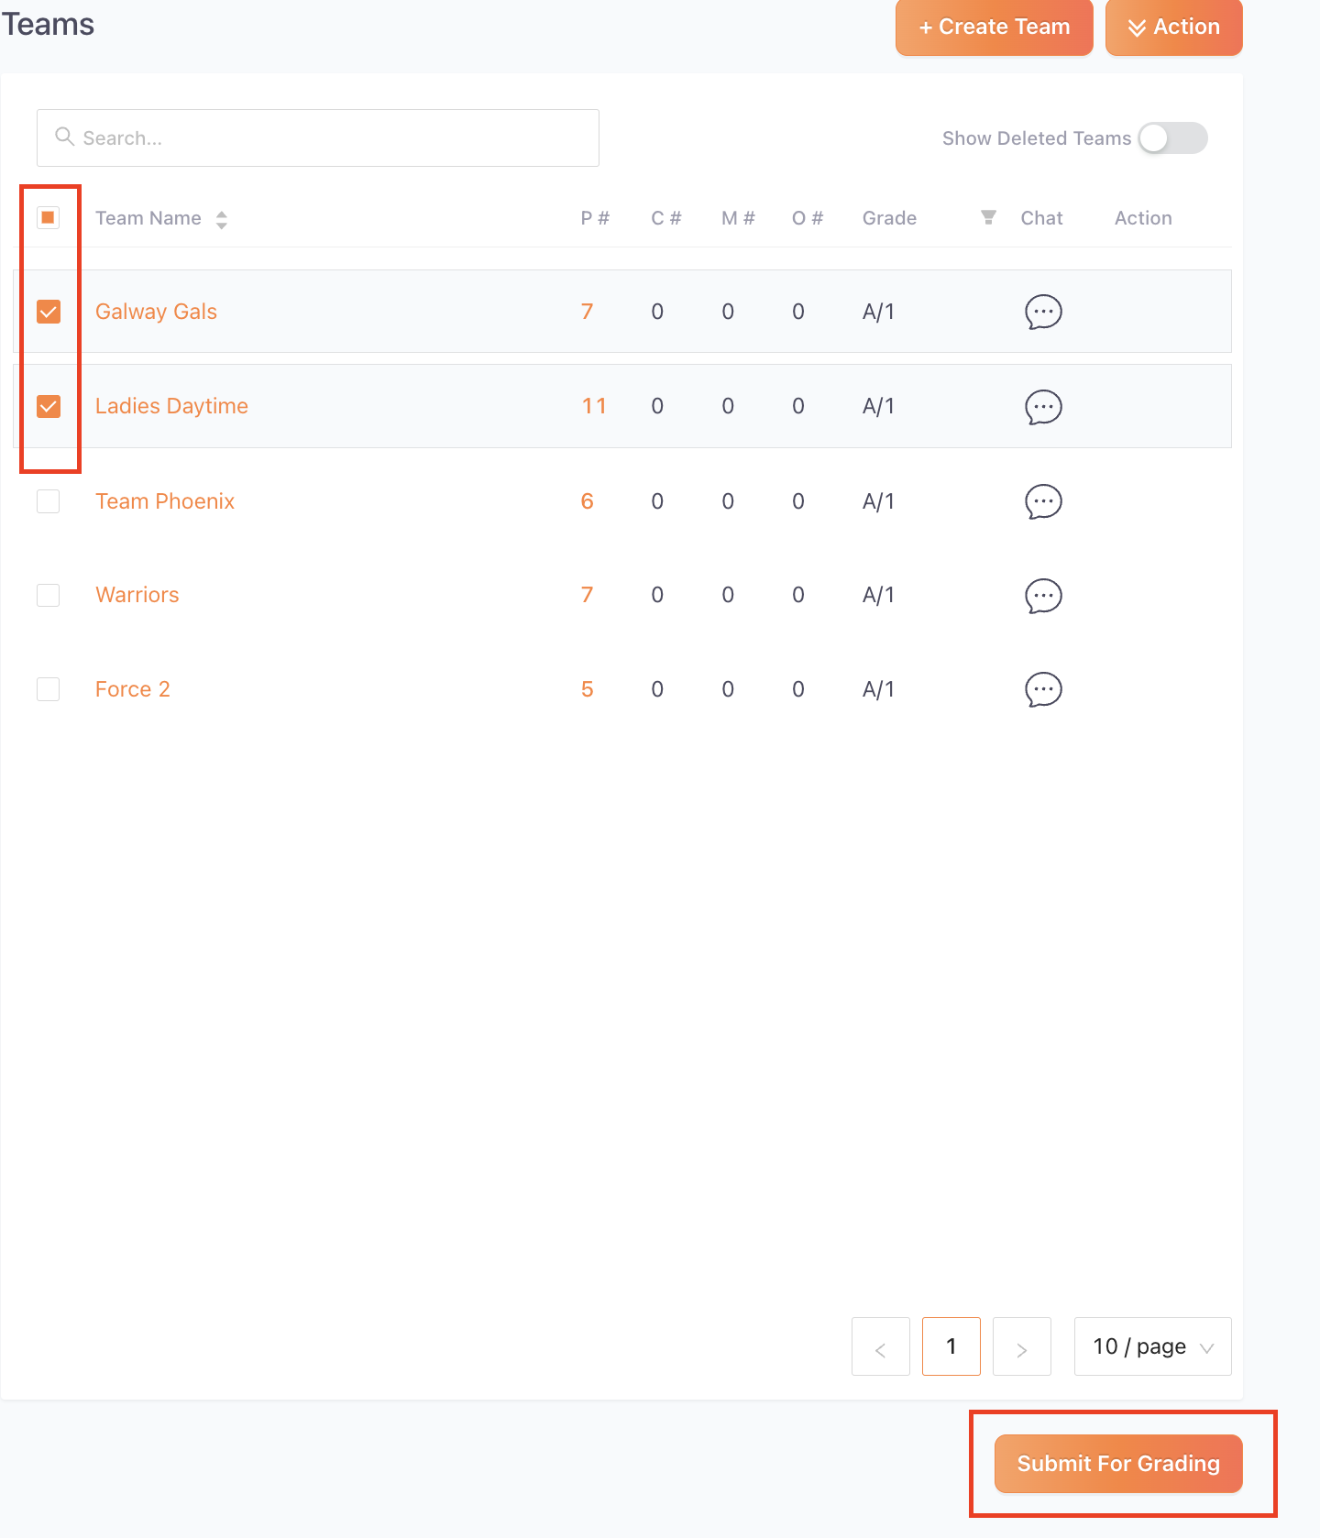Click the O # column header

(808, 218)
